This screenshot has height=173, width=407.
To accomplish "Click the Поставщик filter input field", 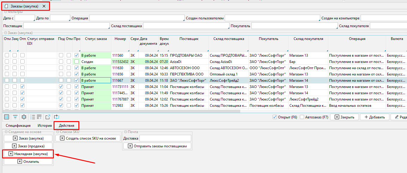I will [66, 26].
